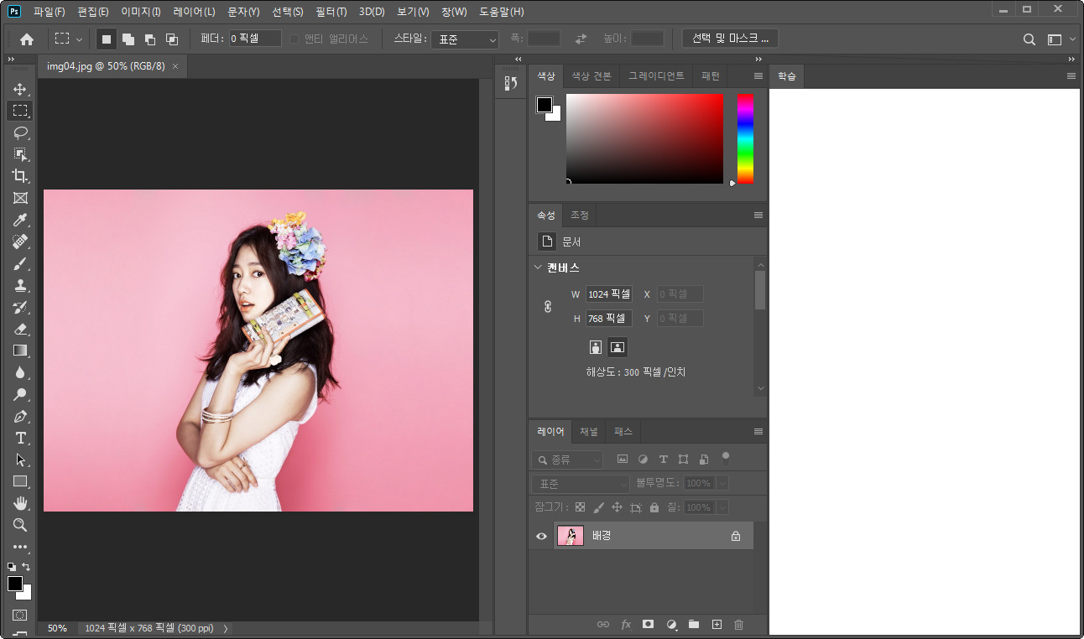
Task: Open status bar info arrow
Action: click(x=226, y=628)
